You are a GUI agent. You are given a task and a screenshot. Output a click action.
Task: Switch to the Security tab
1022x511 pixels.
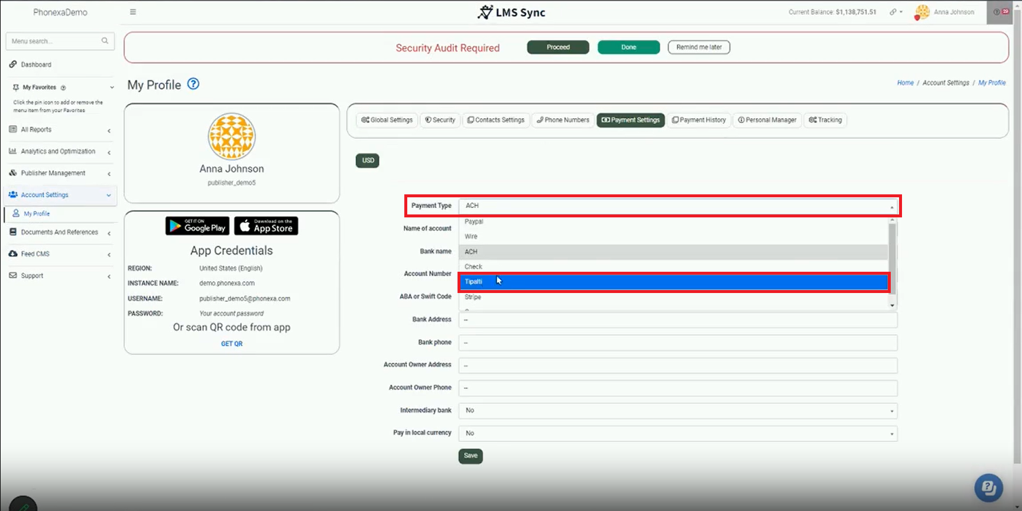[440, 120]
